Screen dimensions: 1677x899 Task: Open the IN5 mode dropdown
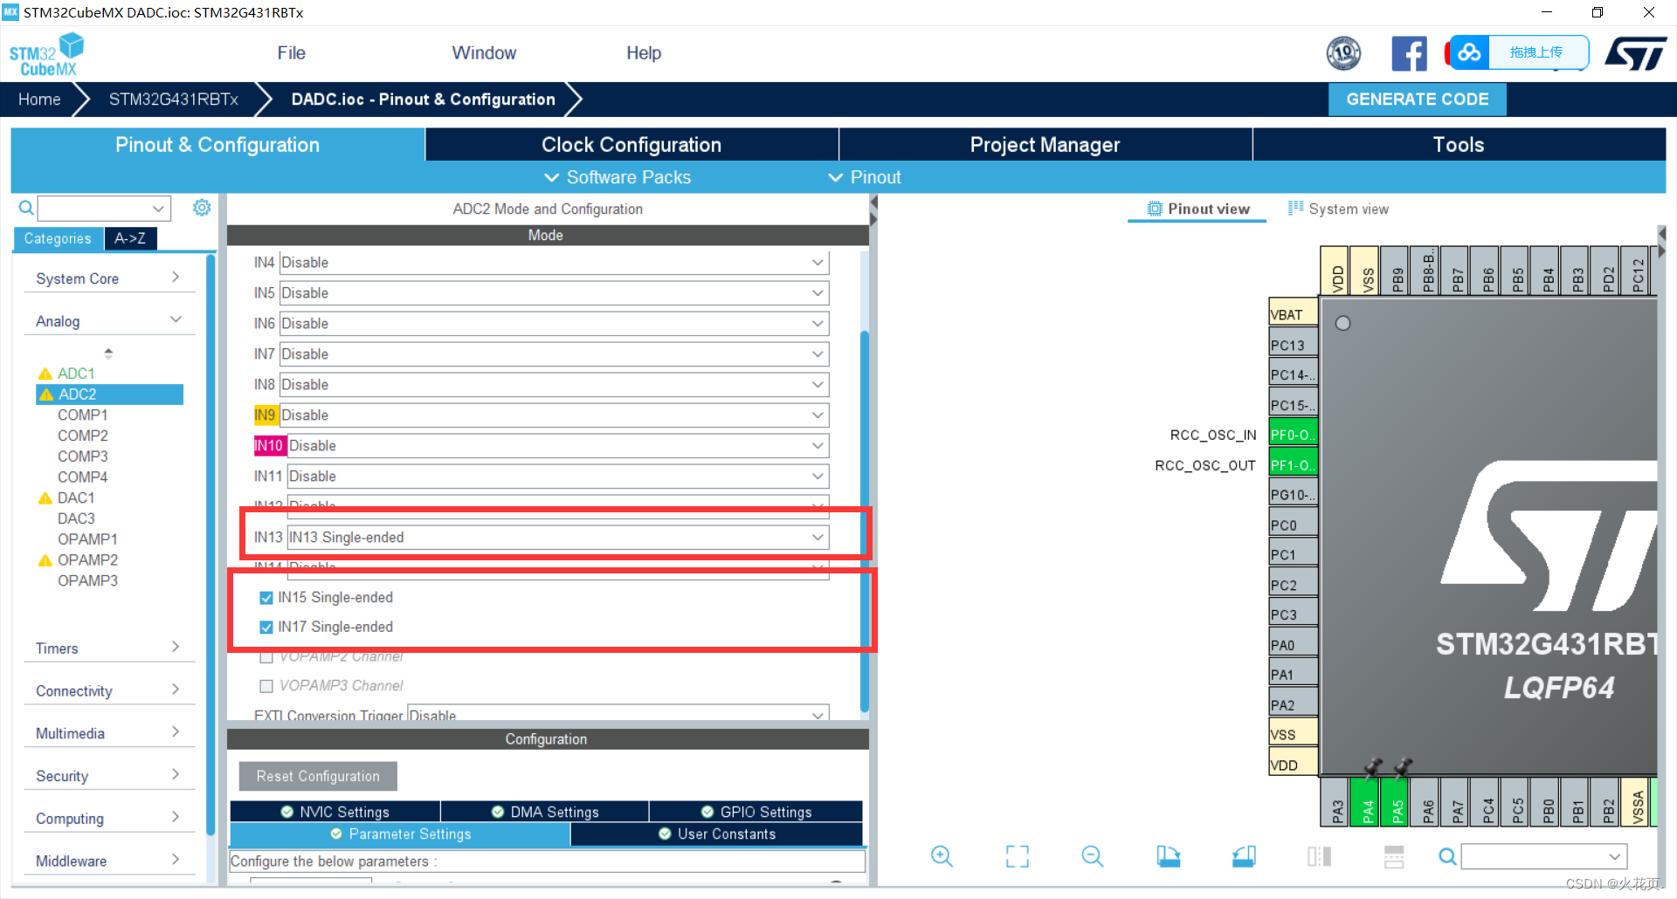[x=554, y=293]
